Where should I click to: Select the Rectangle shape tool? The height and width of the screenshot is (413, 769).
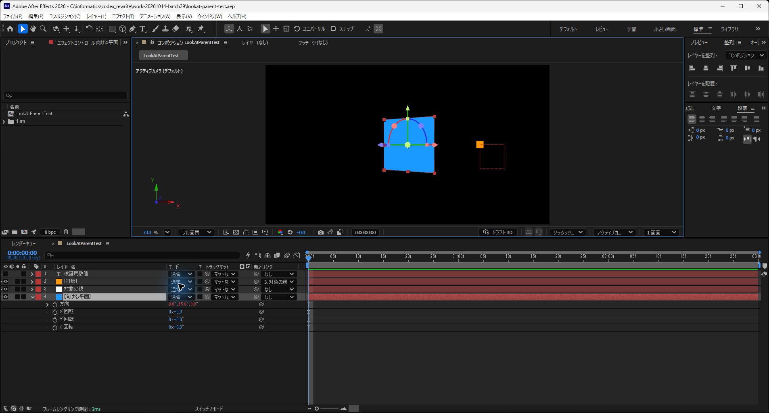112,29
